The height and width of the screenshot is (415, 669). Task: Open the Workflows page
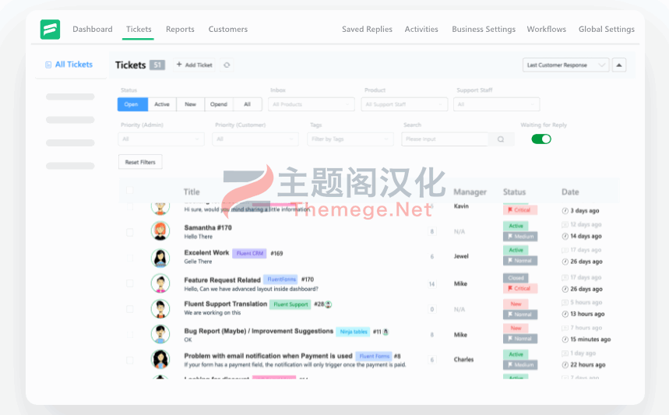[x=547, y=30]
